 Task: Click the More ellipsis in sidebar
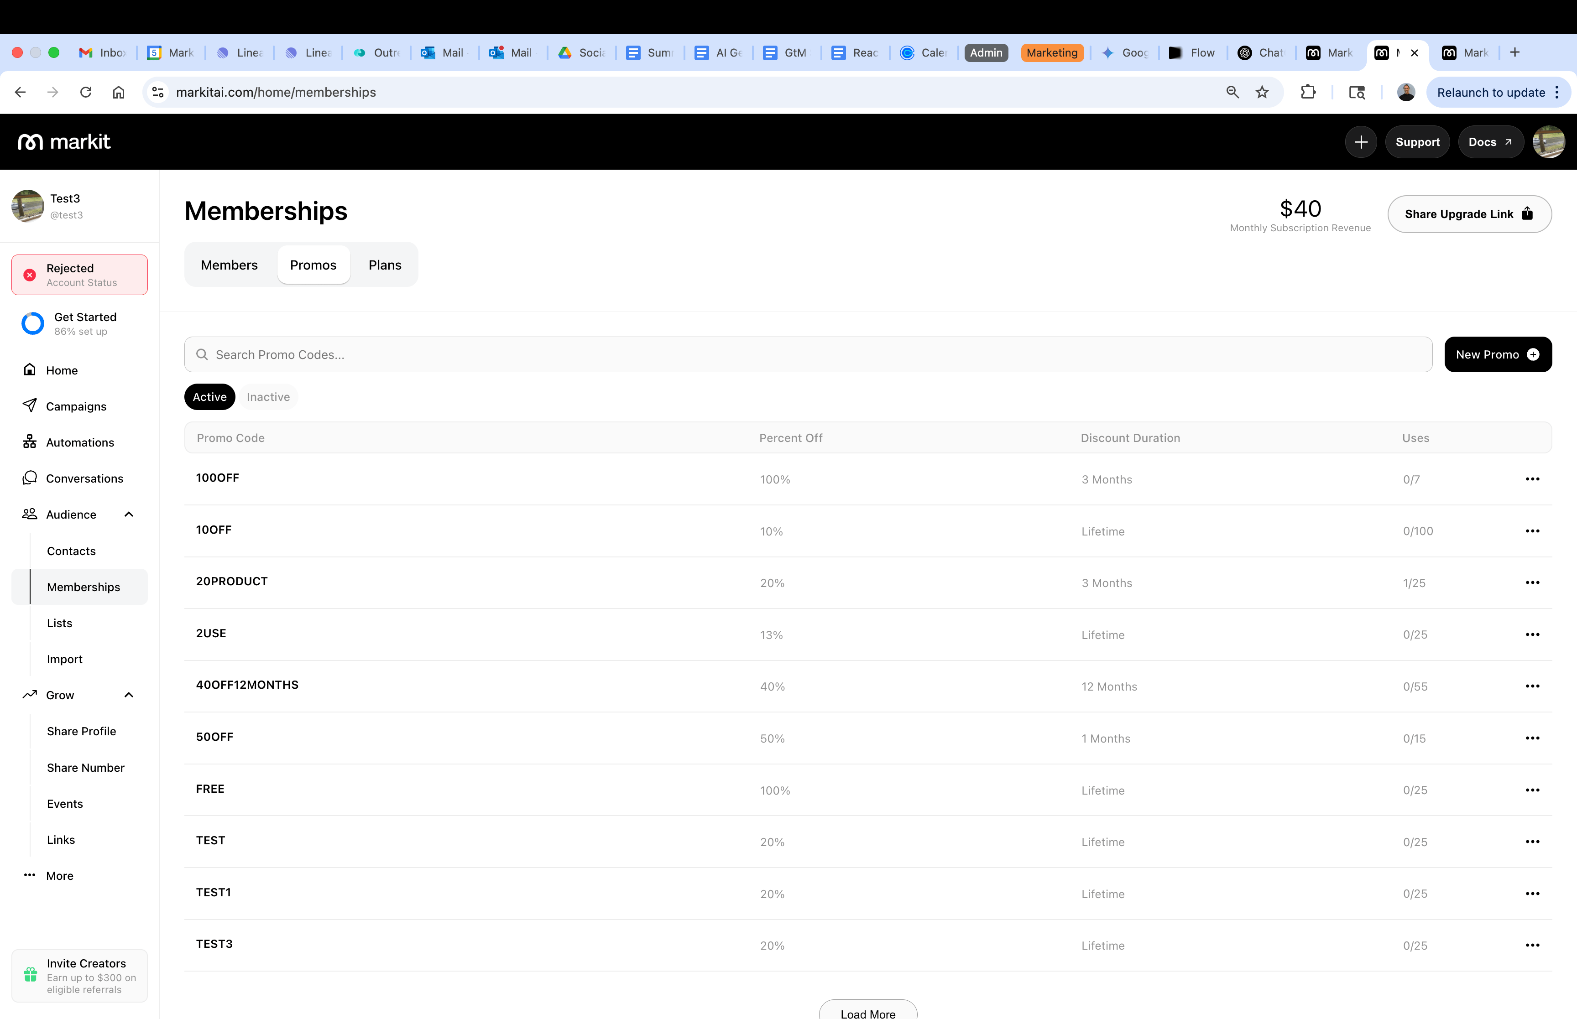coord(29,875)
